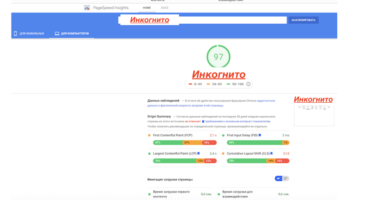The image size is (372, 205).
Task: Click First Input Delay (FID) label
Action: [x=242, y=135]
